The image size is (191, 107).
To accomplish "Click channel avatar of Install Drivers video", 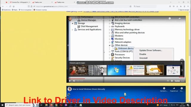I will coord(70,89).
